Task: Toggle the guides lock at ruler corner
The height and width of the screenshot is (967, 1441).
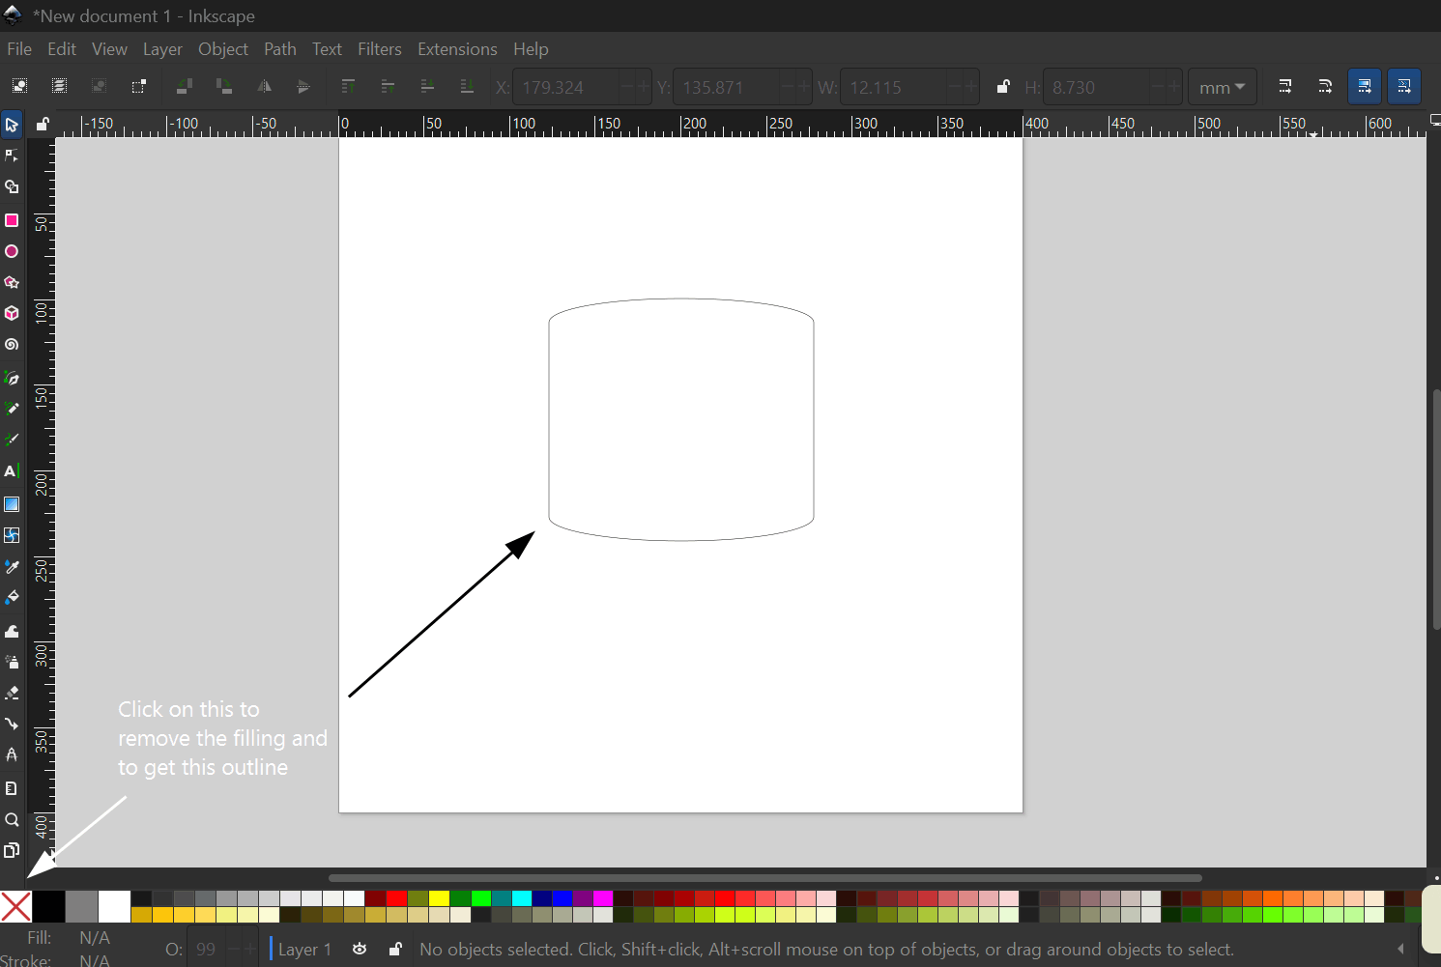Action: tap(43, 124)
